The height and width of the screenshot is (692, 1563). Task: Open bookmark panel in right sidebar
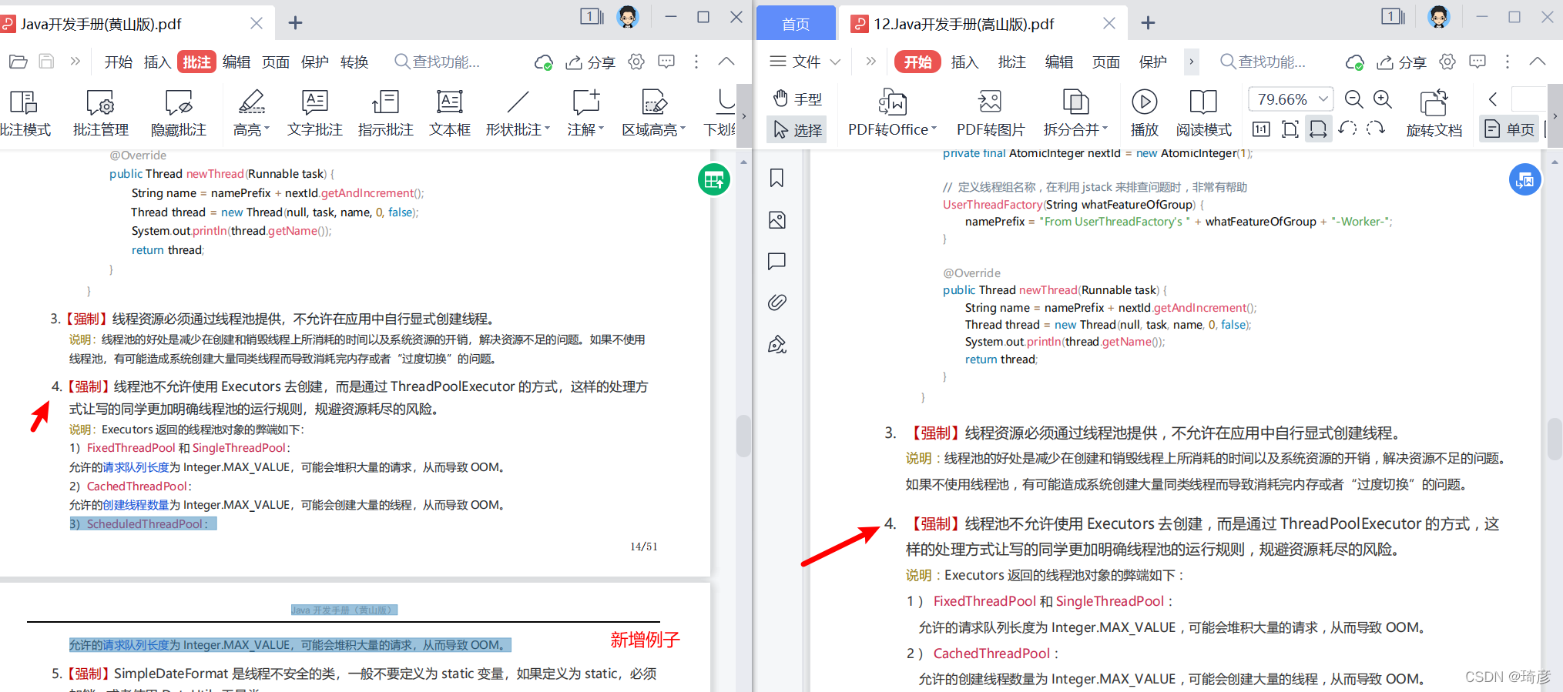click(x=776, y=178)
